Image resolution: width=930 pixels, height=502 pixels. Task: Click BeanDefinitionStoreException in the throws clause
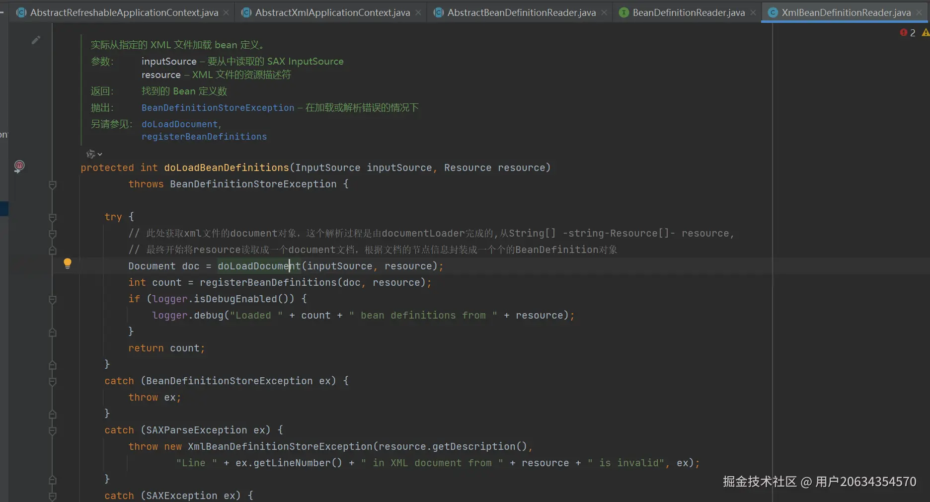(x=253, y=184)
